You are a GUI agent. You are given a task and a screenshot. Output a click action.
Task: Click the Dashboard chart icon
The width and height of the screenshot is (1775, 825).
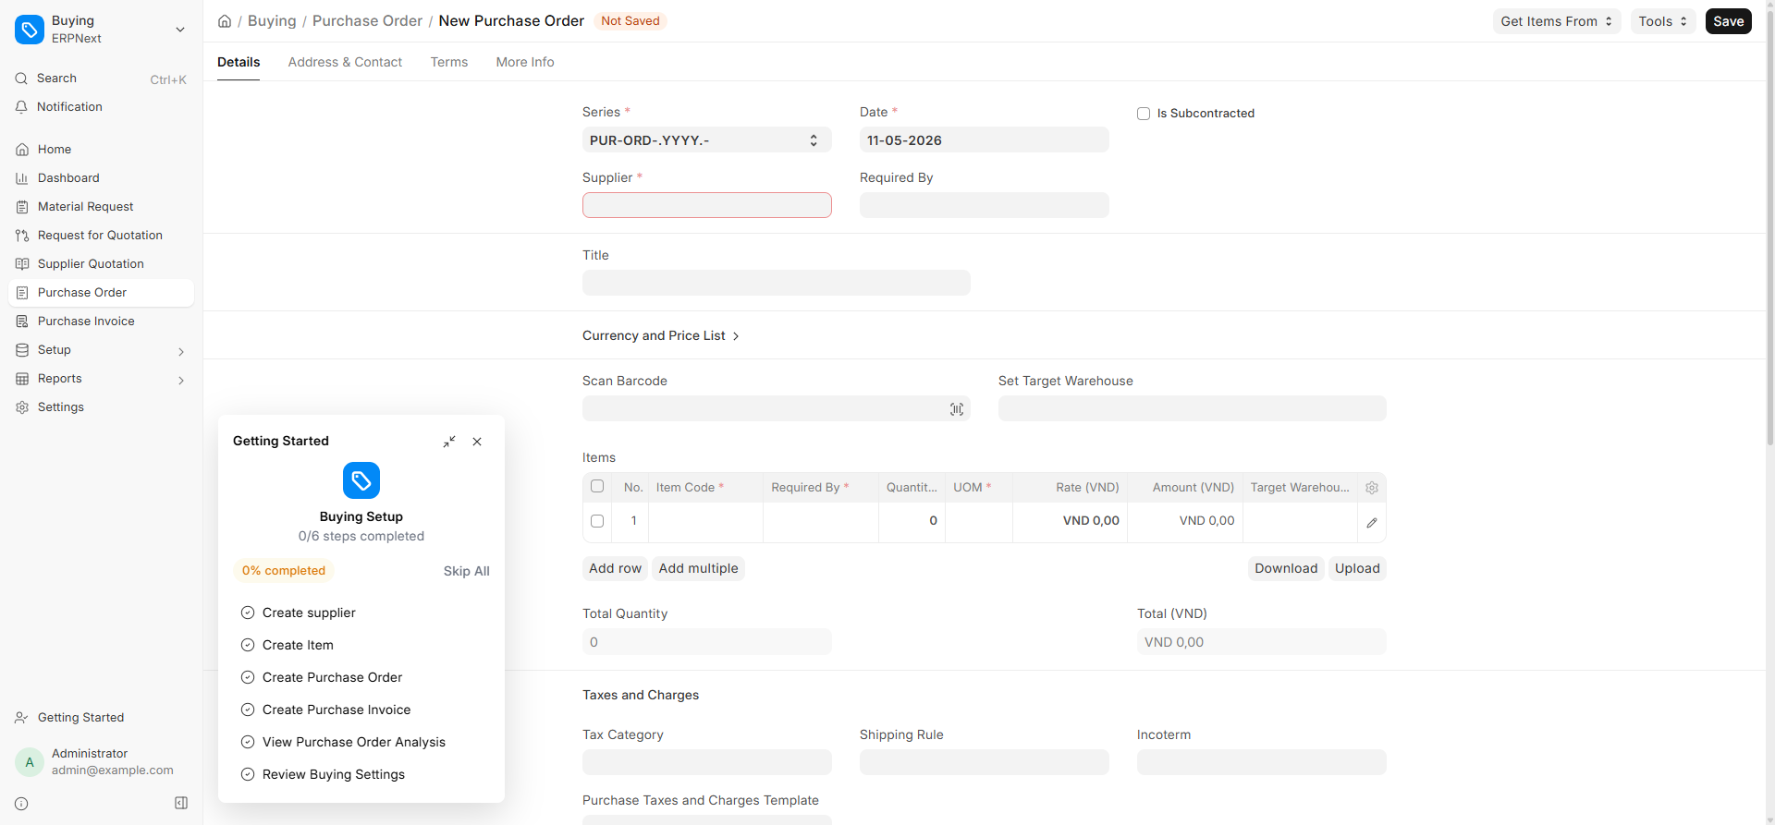(x=22, y=178)
